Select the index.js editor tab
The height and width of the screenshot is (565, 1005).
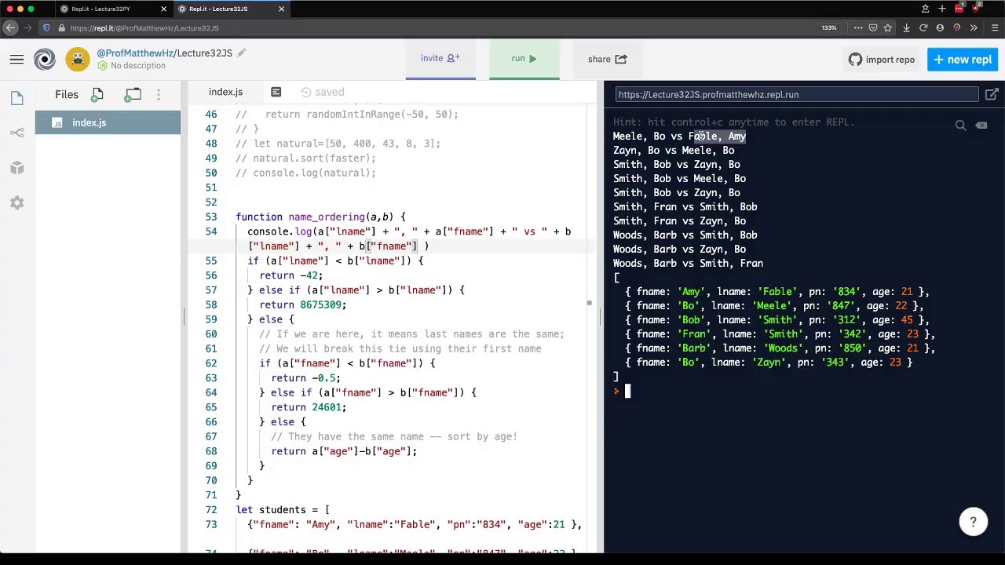pyautogui.click(x=225, y=92)
